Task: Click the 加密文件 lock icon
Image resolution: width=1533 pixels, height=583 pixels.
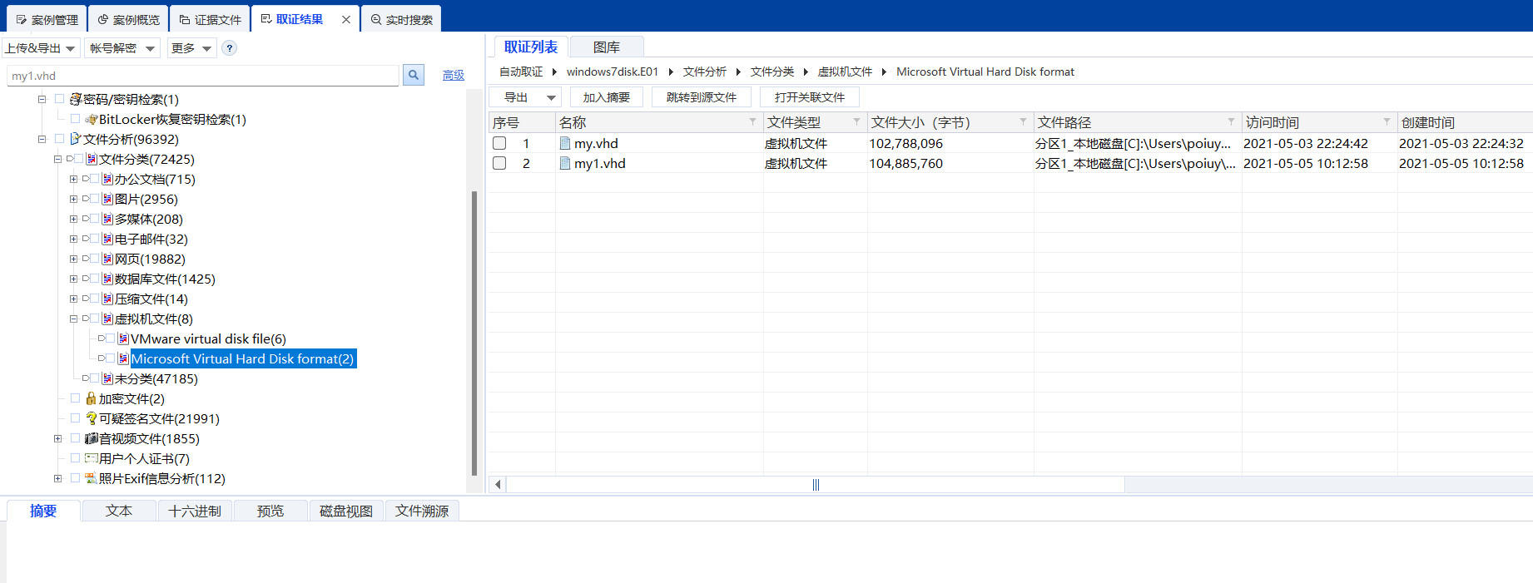Action: pyautogui.click(x=91, y=398)
